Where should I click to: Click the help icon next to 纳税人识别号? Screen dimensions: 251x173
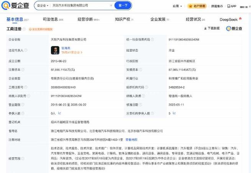point(29,96)
